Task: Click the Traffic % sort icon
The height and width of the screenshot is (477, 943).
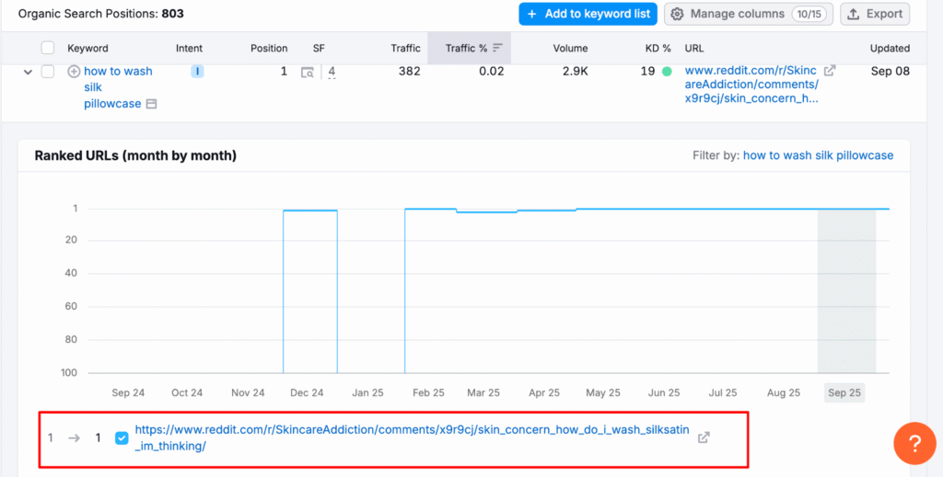Action: tap(497, 48)
